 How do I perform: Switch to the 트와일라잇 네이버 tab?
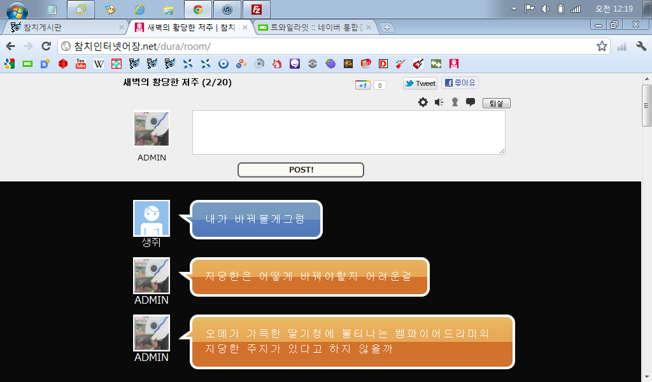pos(315,27)
